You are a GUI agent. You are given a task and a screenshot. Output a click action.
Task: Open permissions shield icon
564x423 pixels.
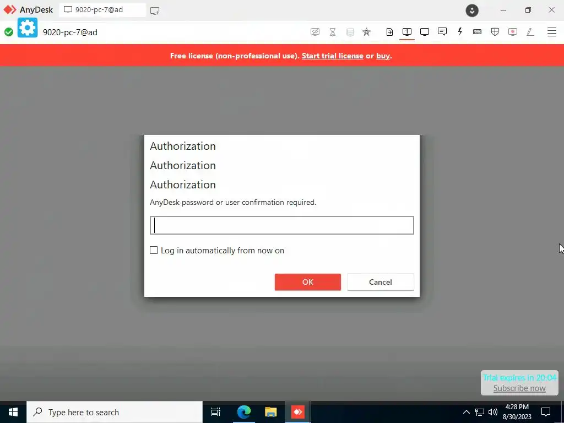point(495,32)
